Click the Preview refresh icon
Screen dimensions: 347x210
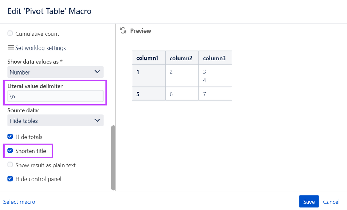point(123,30)
